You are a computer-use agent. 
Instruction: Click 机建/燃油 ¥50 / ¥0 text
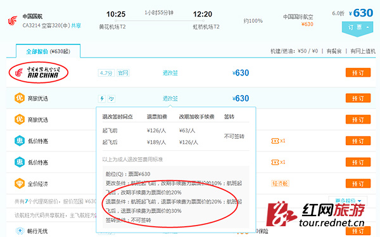(x=294, y=51)
